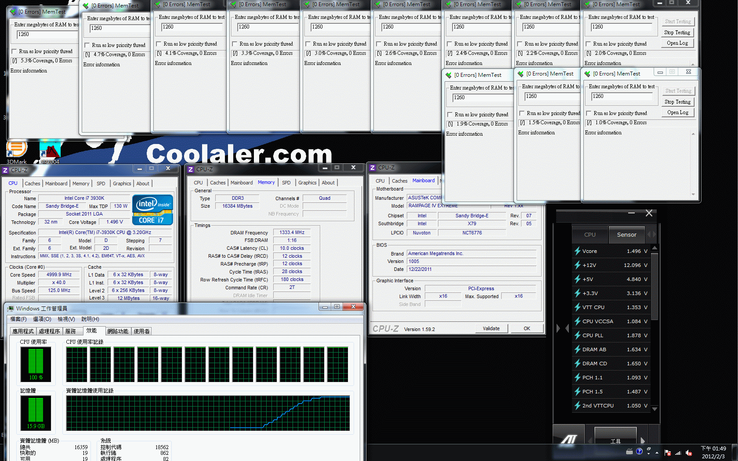Click the Validate button in CPU-Z
Screen dimensions: 738x461
tap(491, 328)
